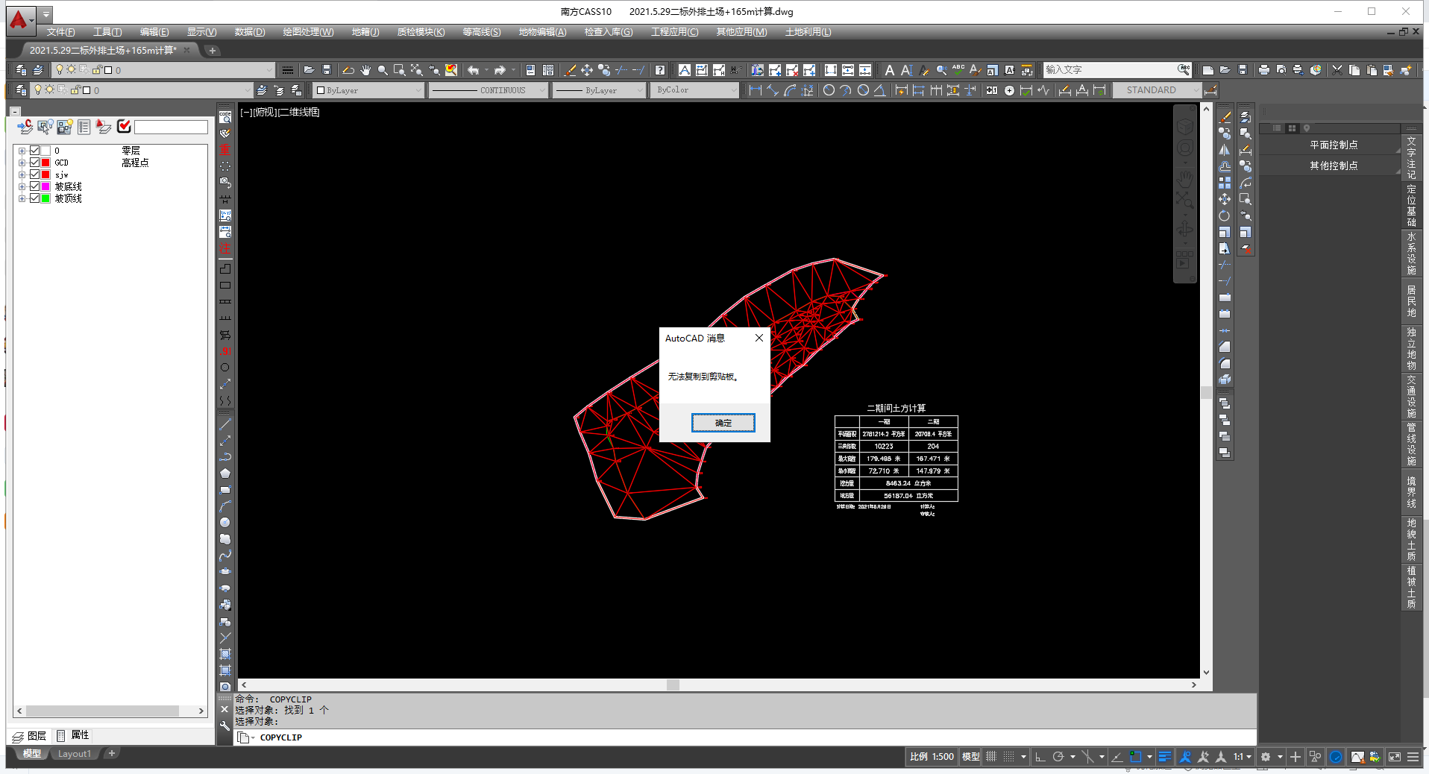This screenshot has width=1429, height=774.
Task: Switch to the 属性 panel tab
Action: coord(72,735)
